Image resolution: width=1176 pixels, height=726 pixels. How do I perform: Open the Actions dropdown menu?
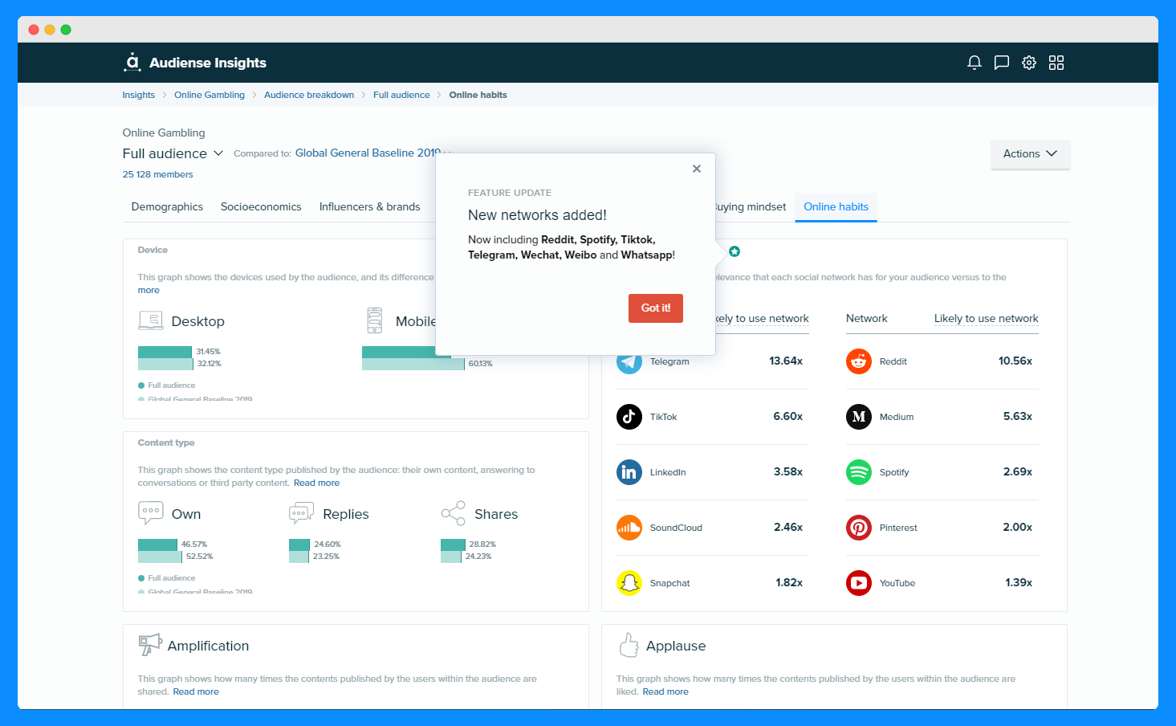point(1030,154)
